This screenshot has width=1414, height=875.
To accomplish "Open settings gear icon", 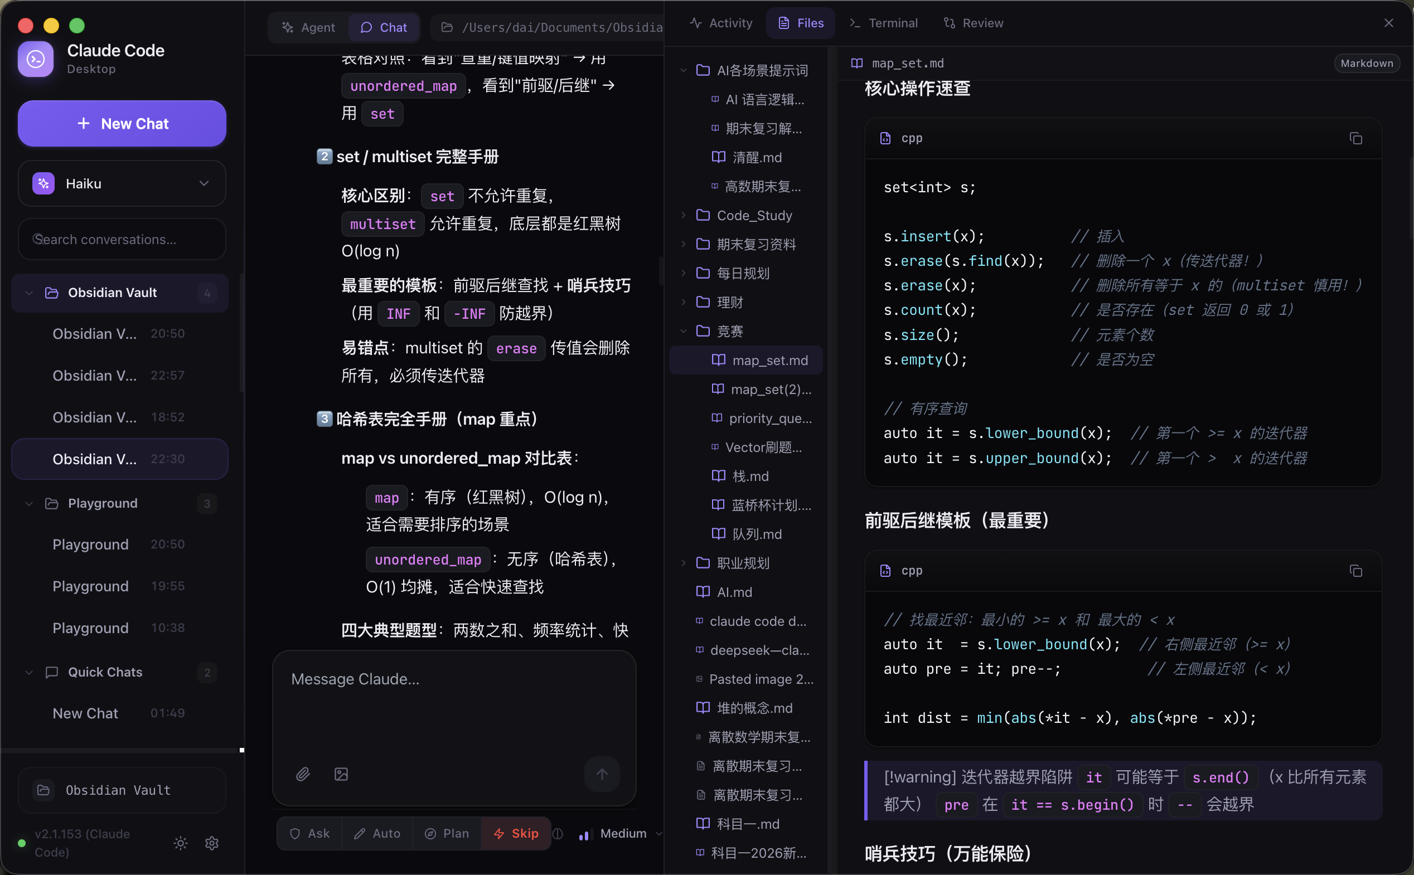I will click(212, 843).
